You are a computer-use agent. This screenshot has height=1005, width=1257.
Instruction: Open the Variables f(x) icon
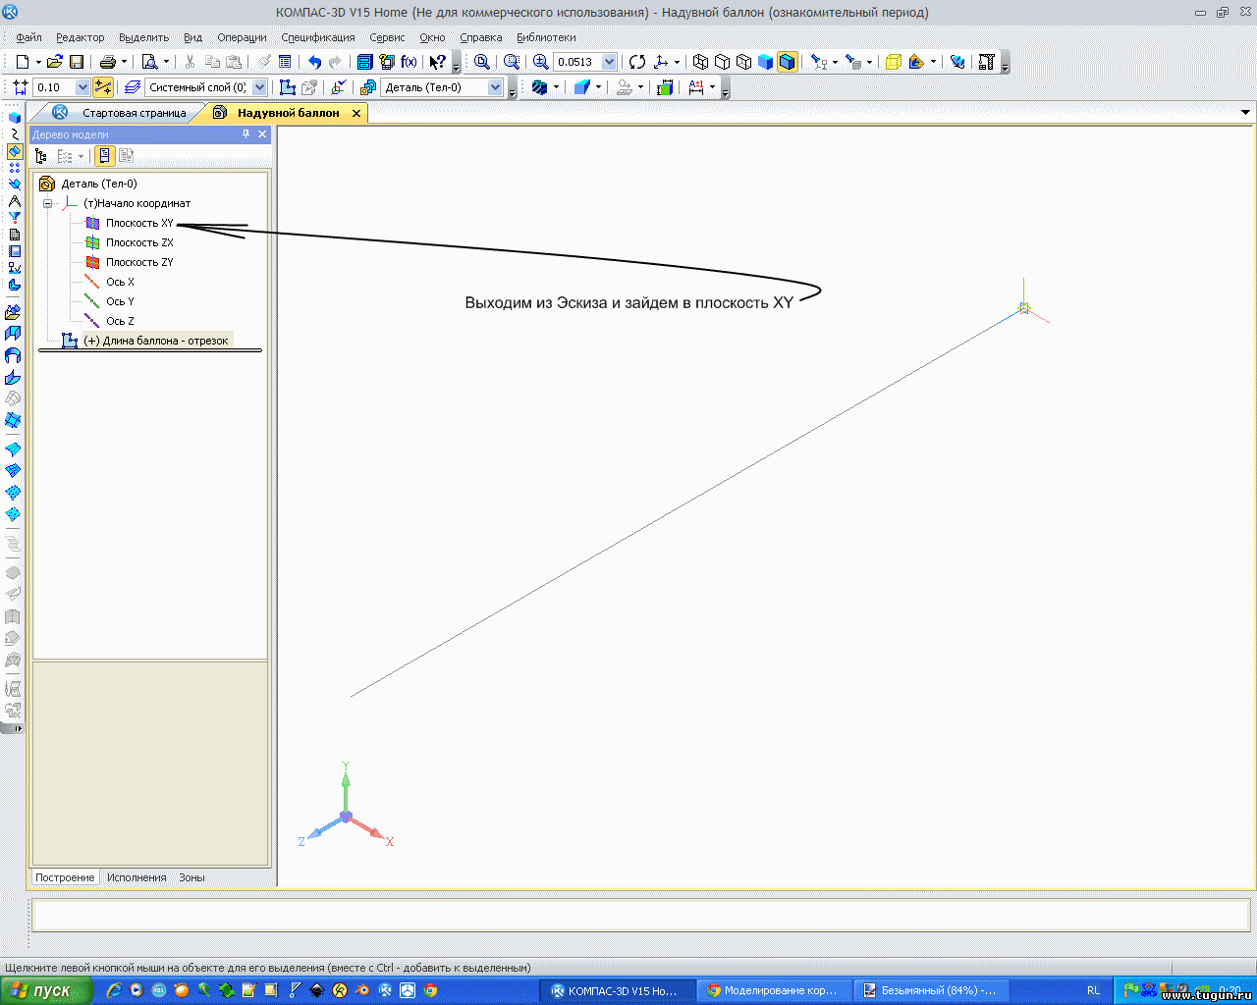pyautogui.click(x=409, y=62)
